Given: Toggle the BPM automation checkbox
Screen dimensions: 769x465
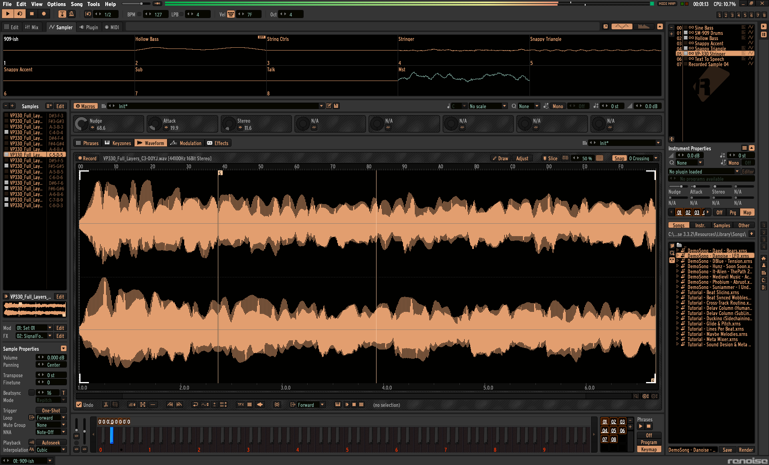Looking at the screenshot, I should (139, 14).
